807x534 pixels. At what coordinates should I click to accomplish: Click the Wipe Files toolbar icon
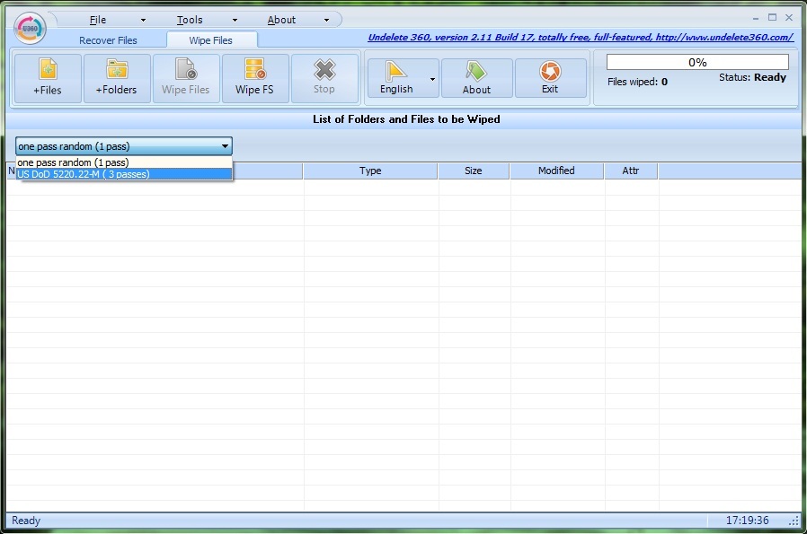click(x=186, y=69)
